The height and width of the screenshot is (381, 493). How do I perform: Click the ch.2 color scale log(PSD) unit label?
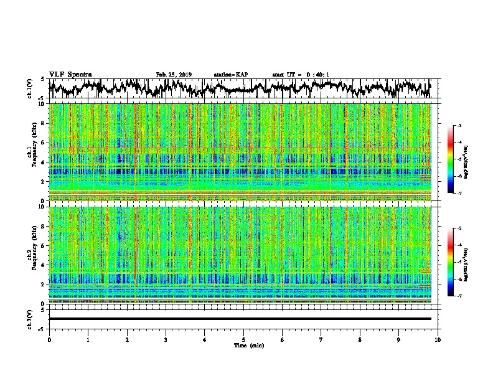[x=466, y=265]
